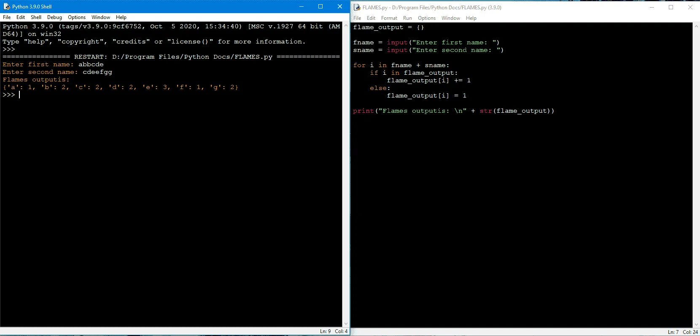
Task: Click FLAMES.py editor title bar icon
Action: click(357, 7)
